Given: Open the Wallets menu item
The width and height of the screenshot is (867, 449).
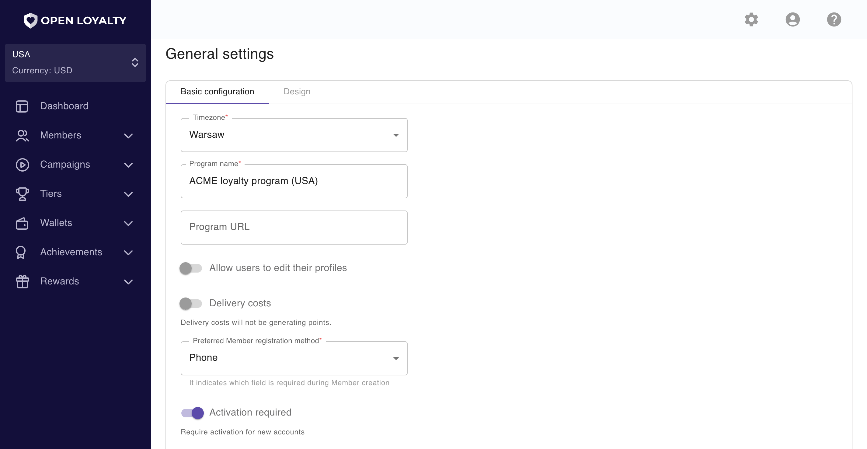Looking at the screenshot, I should tap(56, 223).
